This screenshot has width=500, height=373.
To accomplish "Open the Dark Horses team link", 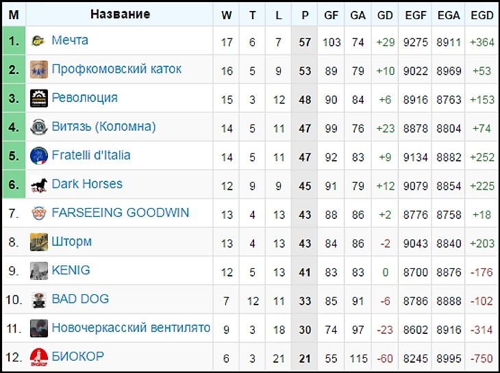I will pyautogui.click(x=87, y=184).
